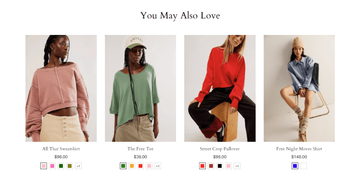The width and height of the screenshot is (360, 180).
Task: Open Street Crop Pullover product image
Action: [220, 88]
